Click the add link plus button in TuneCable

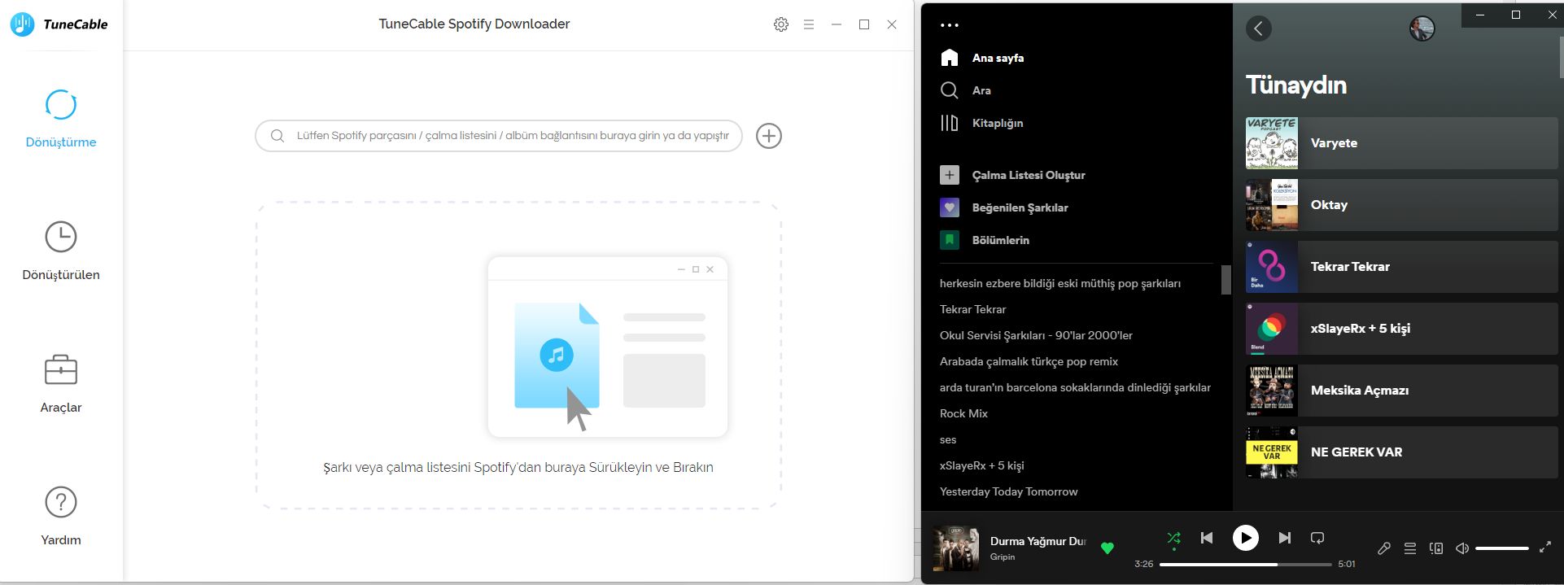(x=769, y=136)
